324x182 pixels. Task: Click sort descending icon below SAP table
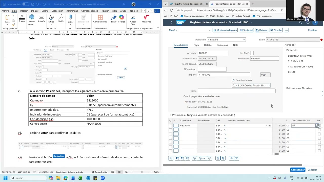click(x=237, y=158)
